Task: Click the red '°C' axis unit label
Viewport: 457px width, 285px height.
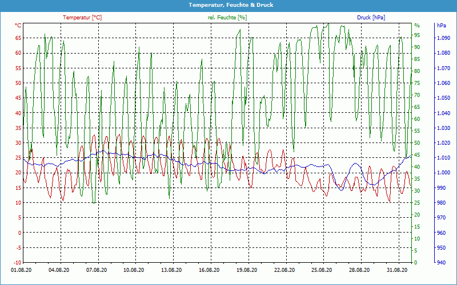Action: click(x=18, y=26)
